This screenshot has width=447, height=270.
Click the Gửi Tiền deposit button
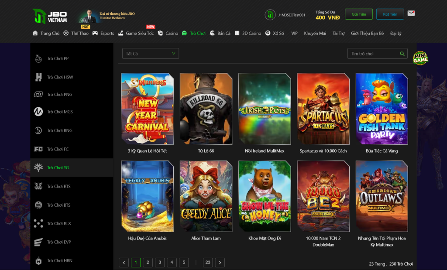coord(359,14)
